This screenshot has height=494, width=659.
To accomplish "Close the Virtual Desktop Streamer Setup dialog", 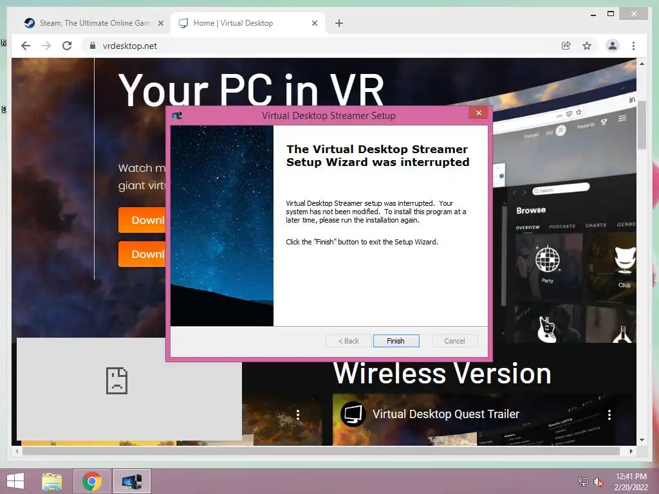I will pyautogui.click(x=478, y=113).
